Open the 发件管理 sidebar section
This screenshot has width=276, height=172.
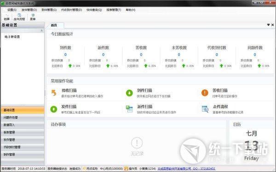point(23,140)
